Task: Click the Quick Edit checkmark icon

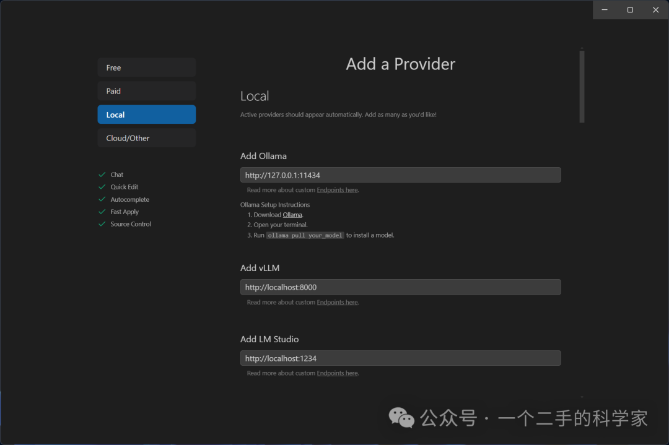Action: point(102,187)
